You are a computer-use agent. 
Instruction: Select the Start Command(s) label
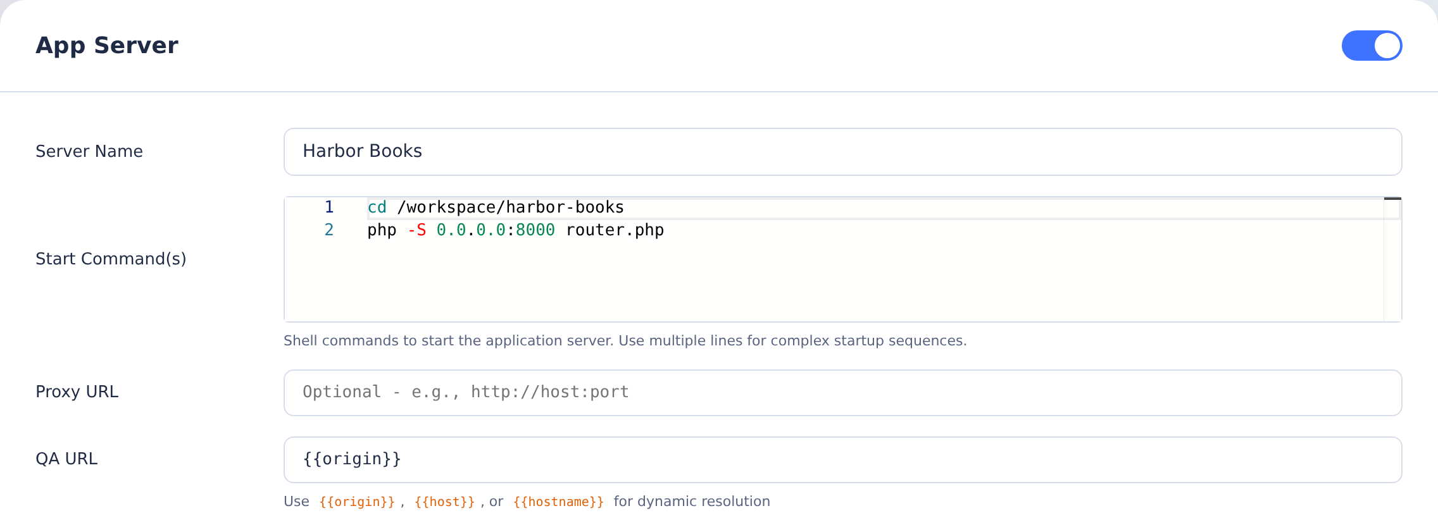click(x=111, y=259)
